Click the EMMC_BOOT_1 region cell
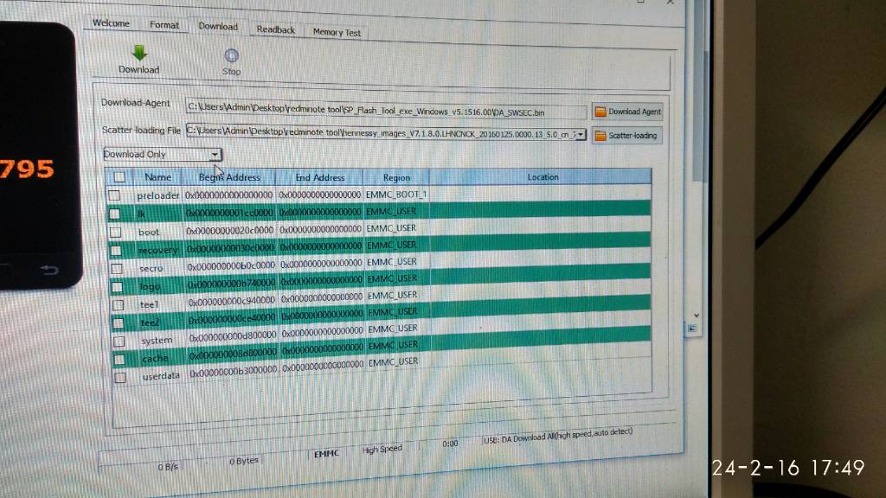Screen dimensions: 886x498 (x=396, y=195)
